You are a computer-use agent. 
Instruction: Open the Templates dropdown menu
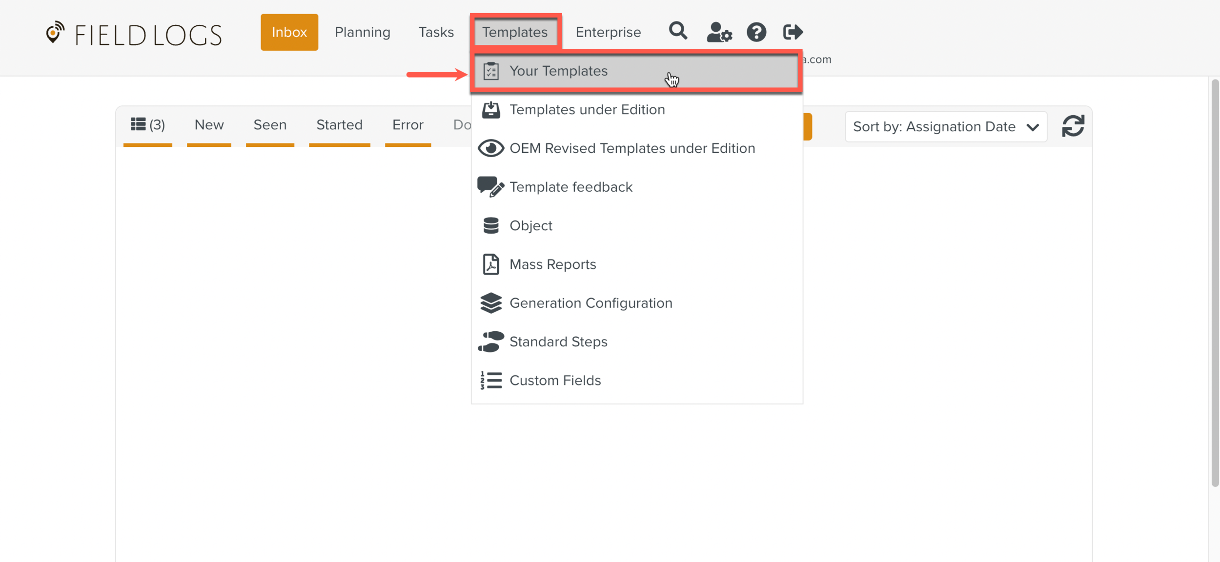[515, 32]
